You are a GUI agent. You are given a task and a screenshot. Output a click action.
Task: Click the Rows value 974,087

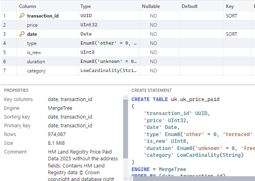coord(57,134)
